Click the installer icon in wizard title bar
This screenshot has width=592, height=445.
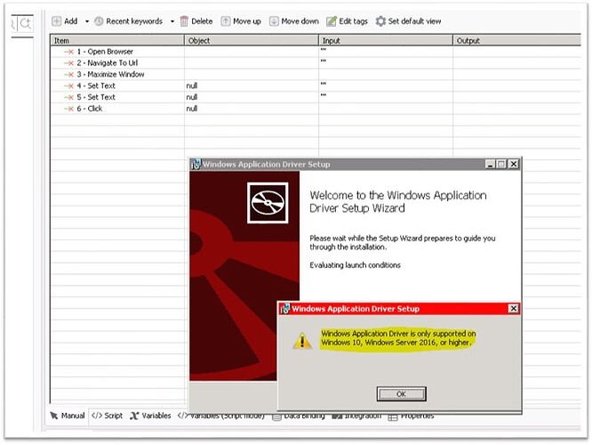click(196, 164)
